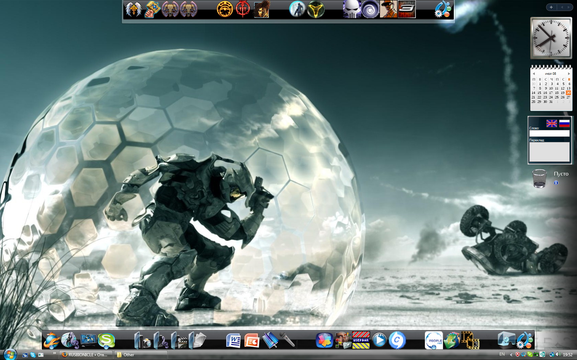
Task: Launch the colorful pinwheel app icon
Action: coord(325,340)
